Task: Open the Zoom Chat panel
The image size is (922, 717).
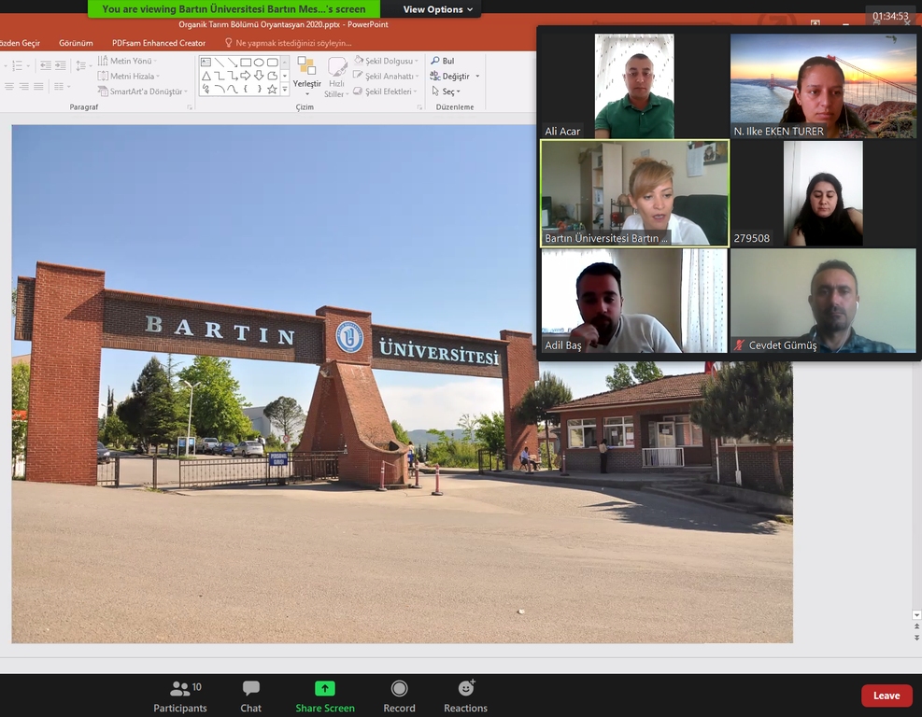Action: click(250, 696)
